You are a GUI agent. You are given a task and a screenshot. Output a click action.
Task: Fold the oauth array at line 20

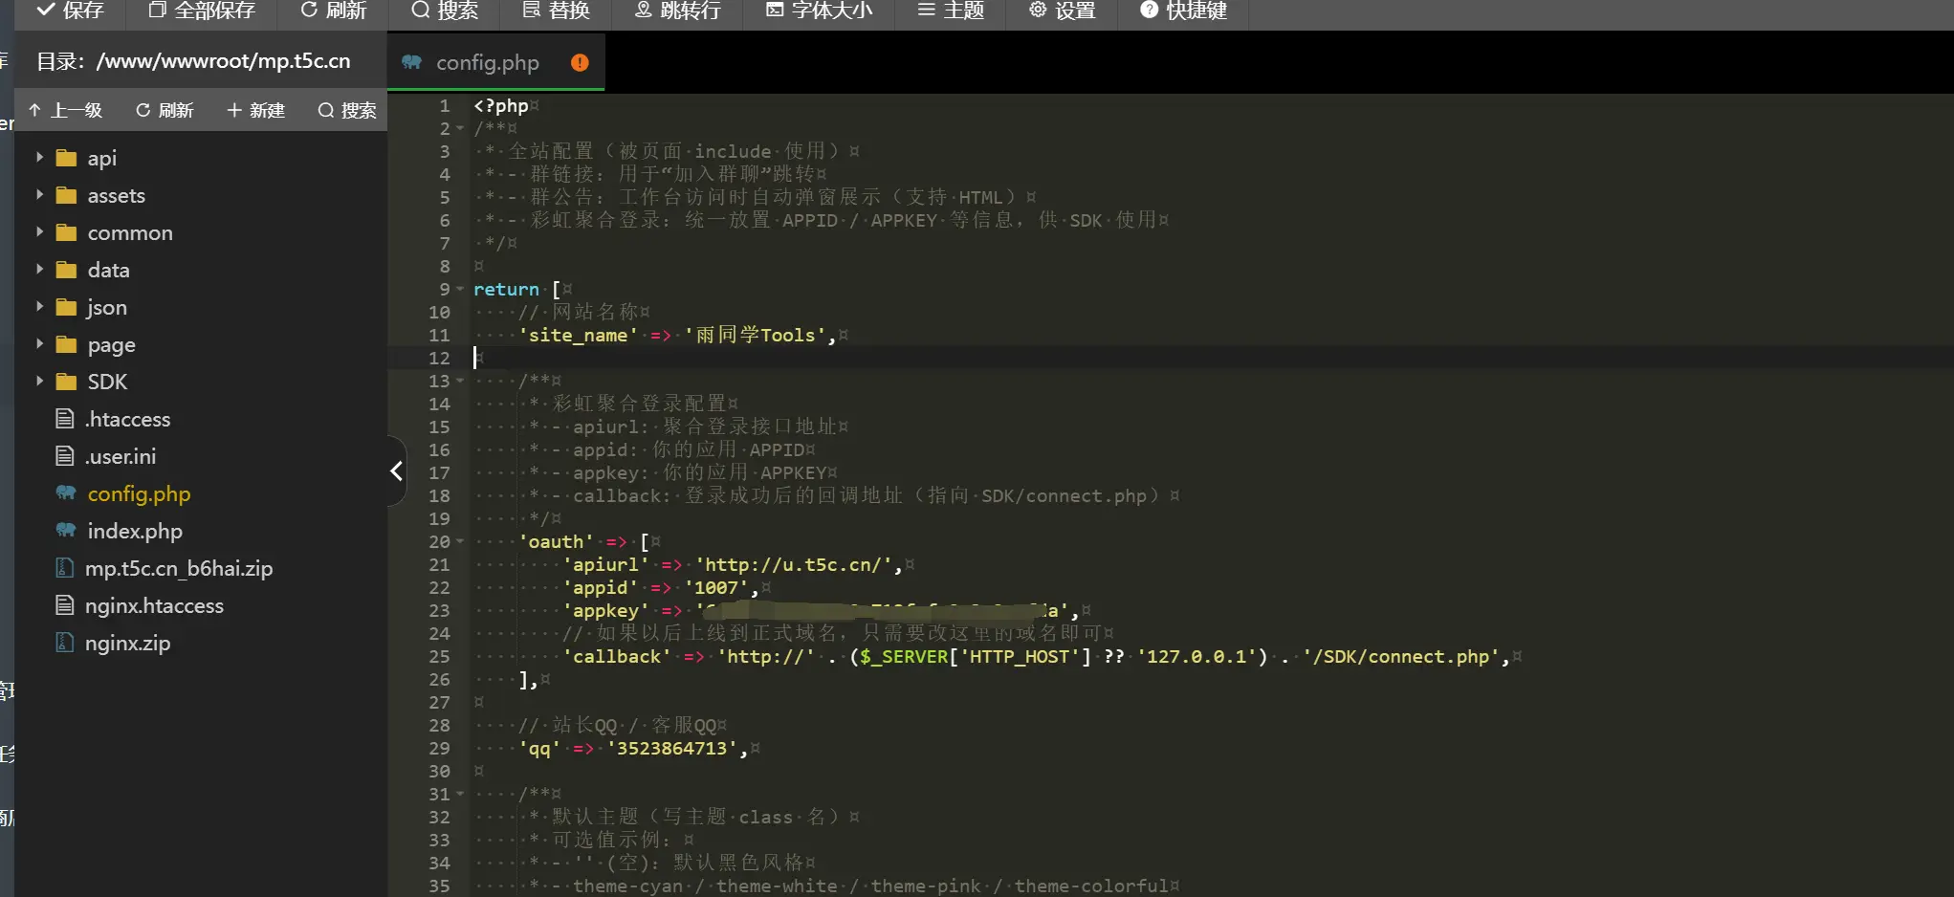460,542
